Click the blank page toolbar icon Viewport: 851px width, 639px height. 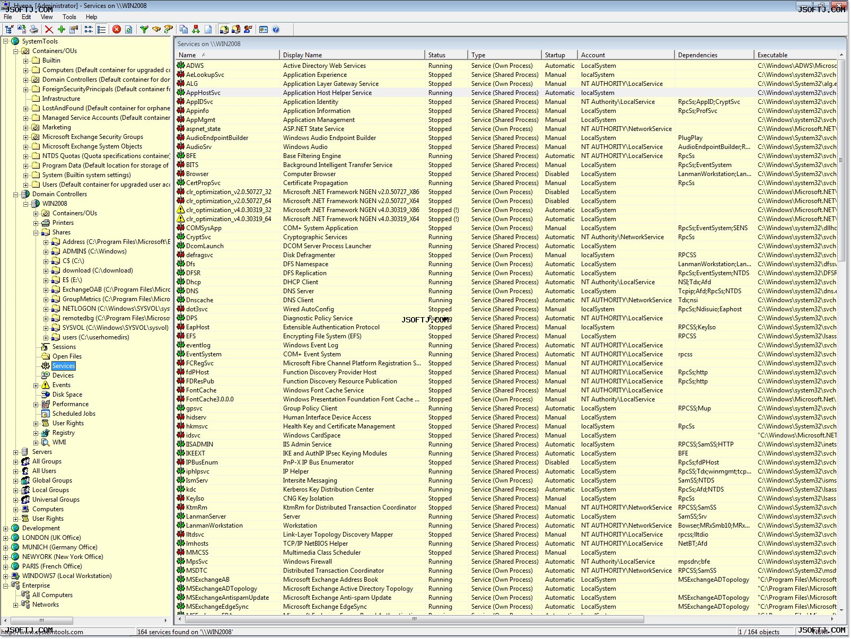click(x=208, y=30)
